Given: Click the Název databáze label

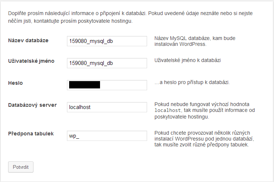Looking at the screenshot, I should point(28,40).
